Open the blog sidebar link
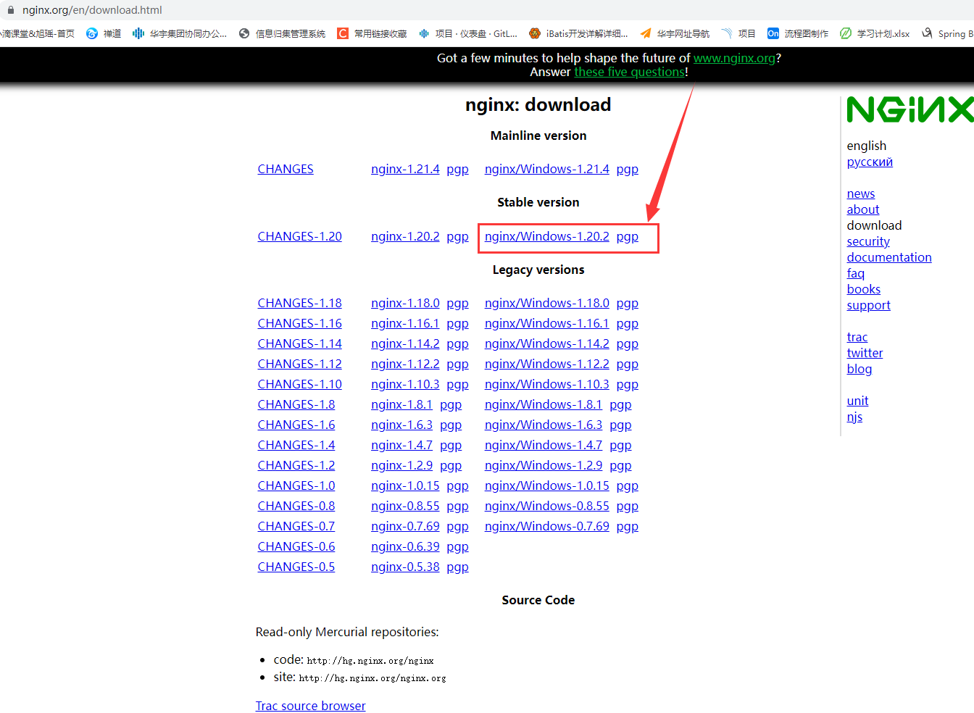This screenshot has height=713, width=974. pos(859,369)
